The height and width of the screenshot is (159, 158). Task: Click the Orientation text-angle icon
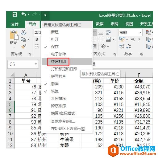point(103,47)
